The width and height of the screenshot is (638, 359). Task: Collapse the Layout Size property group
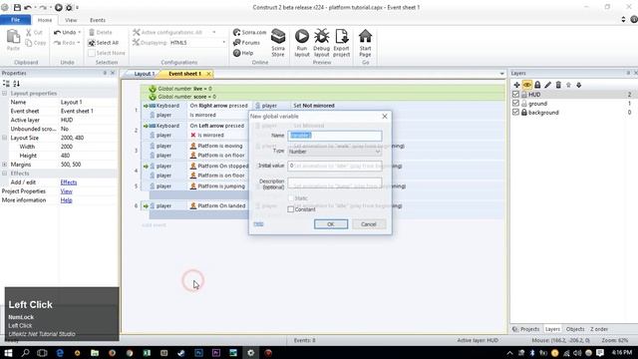pyautogui.click(x=4, y=138)
